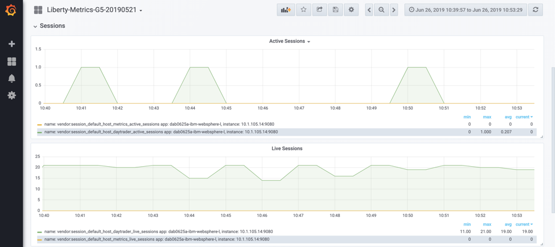Refresh the dashboard
The height and width of the screenshot is (247, 555).
535,10
